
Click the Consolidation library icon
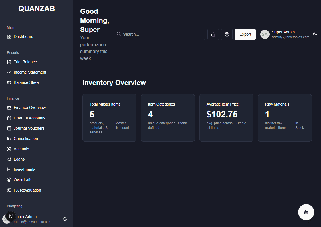[x=9, y=139]
